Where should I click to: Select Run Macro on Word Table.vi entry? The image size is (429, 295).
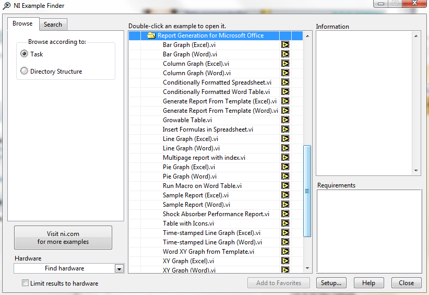click(202, 186)
